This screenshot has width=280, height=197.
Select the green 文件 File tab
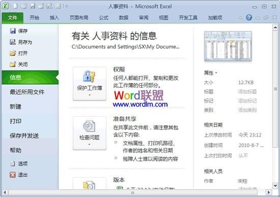(13, 18)
